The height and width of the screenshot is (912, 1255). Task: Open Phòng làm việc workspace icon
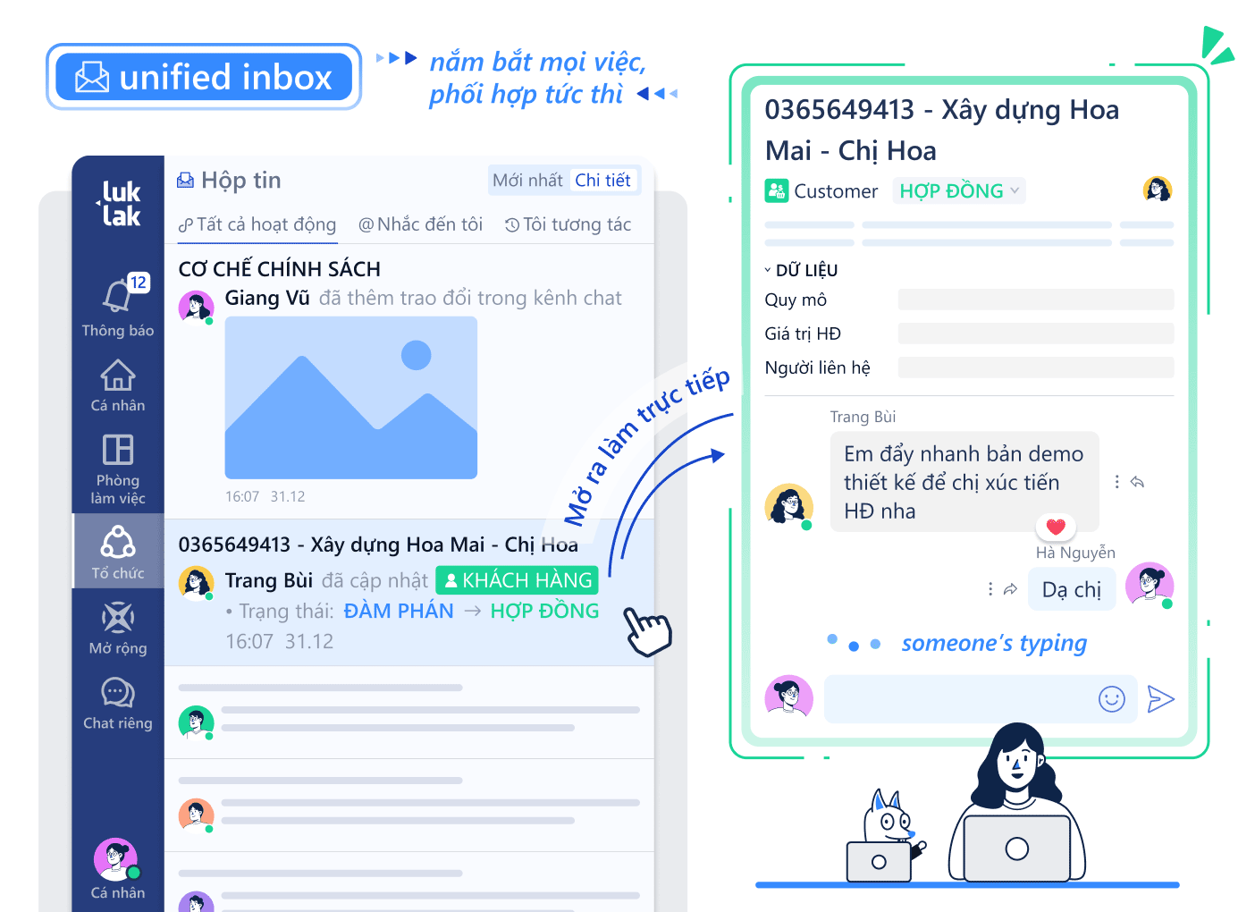118,450
